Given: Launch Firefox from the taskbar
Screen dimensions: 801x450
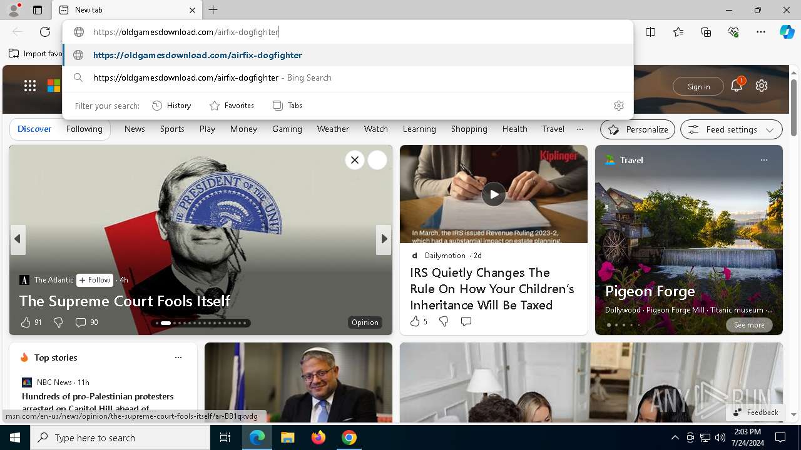Looking at the screenshot, I should click(319, 437).
